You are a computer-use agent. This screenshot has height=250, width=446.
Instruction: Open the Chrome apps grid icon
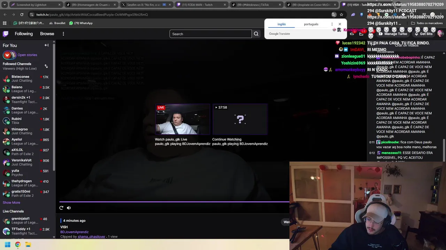click(5, 23)
